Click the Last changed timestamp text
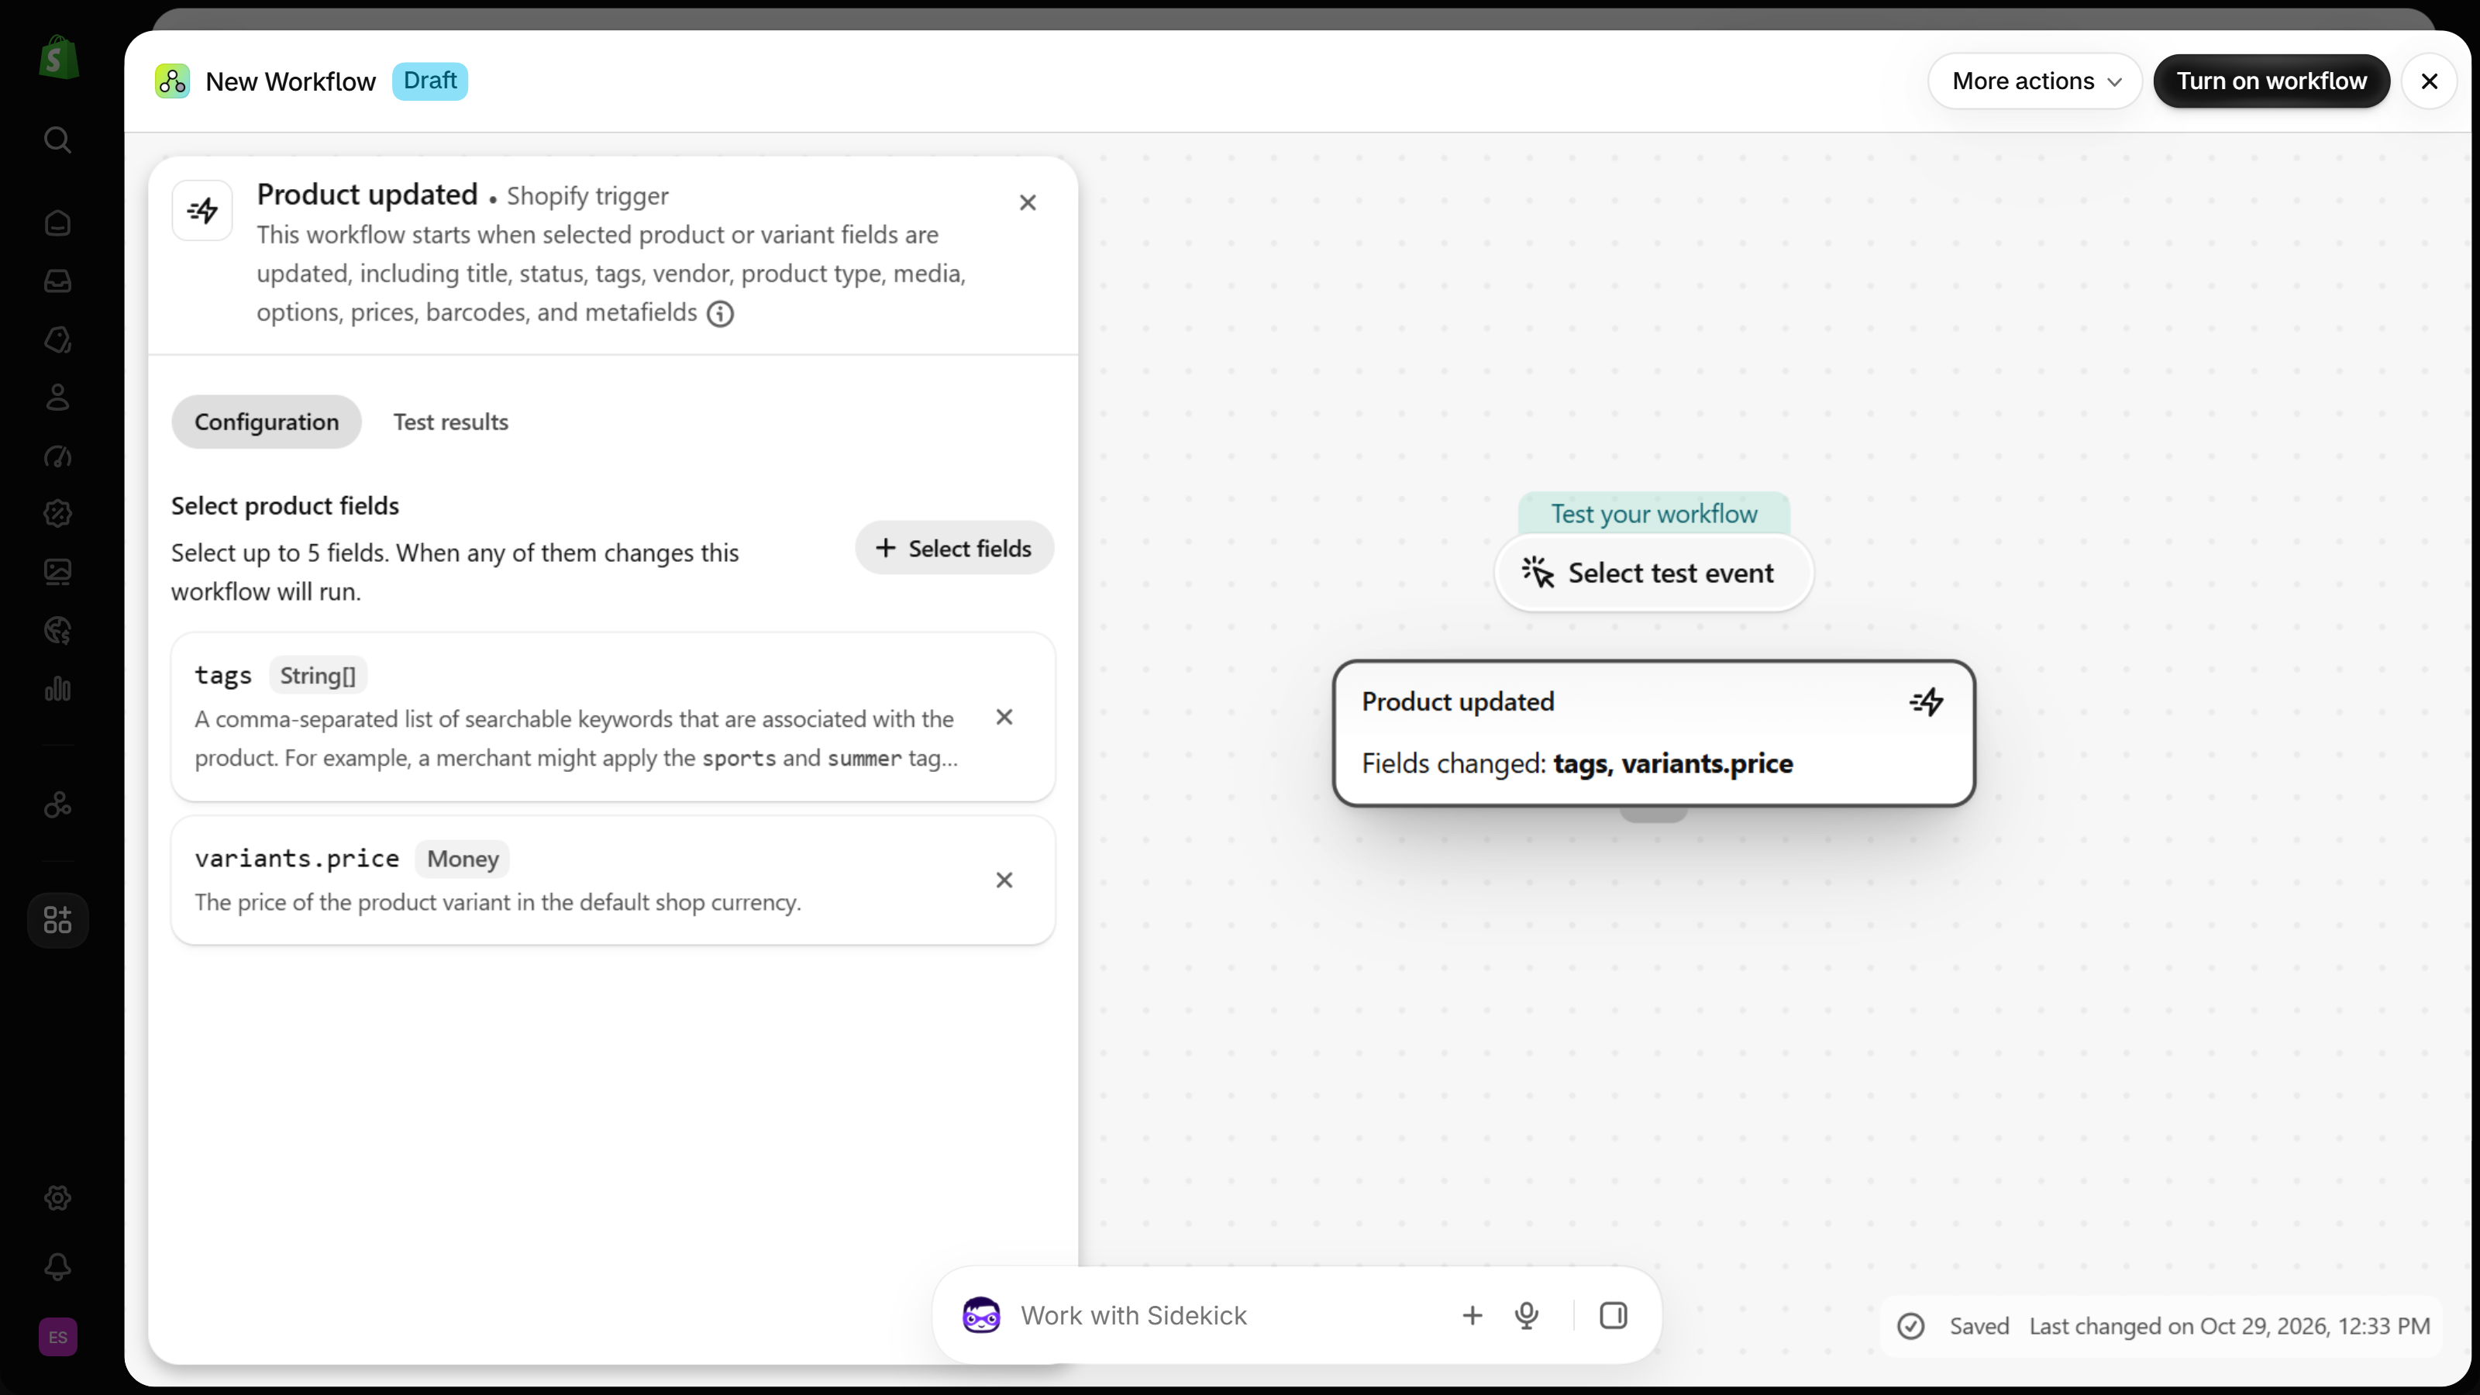 point(2230,1327)
